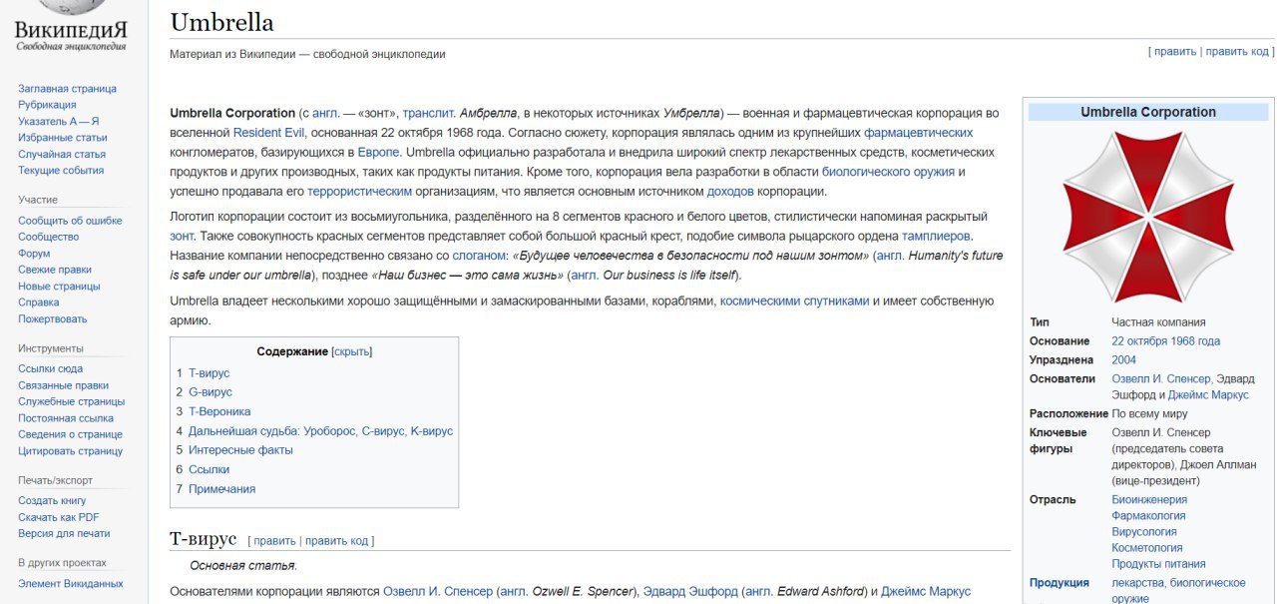Viewport: 1277px width, 604px height.
Task: Open «Заглавная страница» in the sidebar
Action: click(x=67, y=89)
